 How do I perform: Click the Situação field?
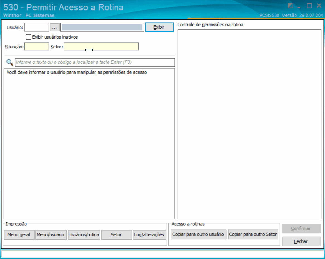point(37,47)
